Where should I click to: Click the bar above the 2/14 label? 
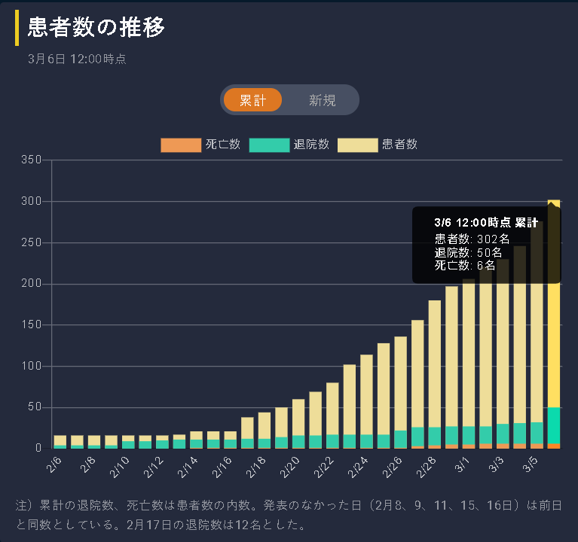point(196,440)
